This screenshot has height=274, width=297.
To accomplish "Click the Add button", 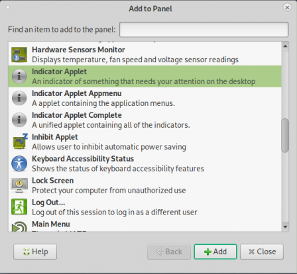I will click(215, 251).
